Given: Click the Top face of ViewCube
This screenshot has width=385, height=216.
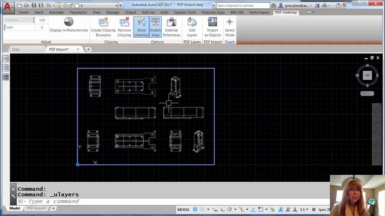Looking at the screenshot, I should (368, 76).
